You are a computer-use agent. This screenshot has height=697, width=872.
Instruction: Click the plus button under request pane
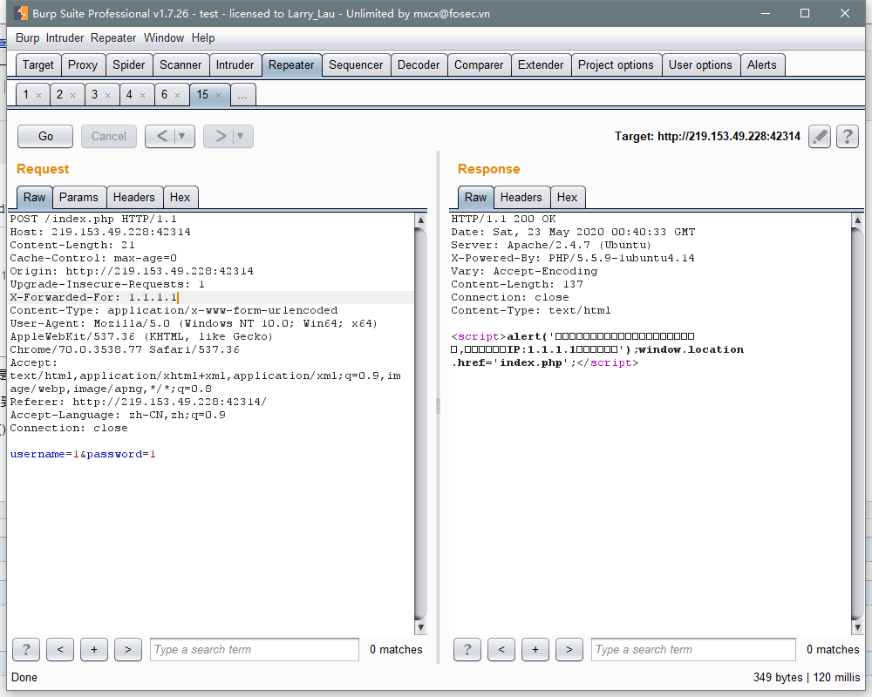pyautogui.click(x=94, y=649)
